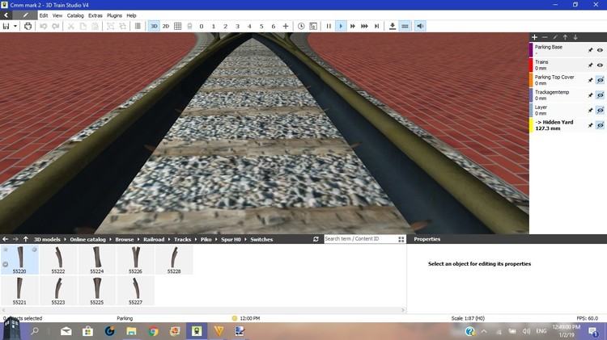This screenshot has height=340, width=607.
Task: Click the back arrow at top left
Action: pyautogui.click(x=6, y=15)
